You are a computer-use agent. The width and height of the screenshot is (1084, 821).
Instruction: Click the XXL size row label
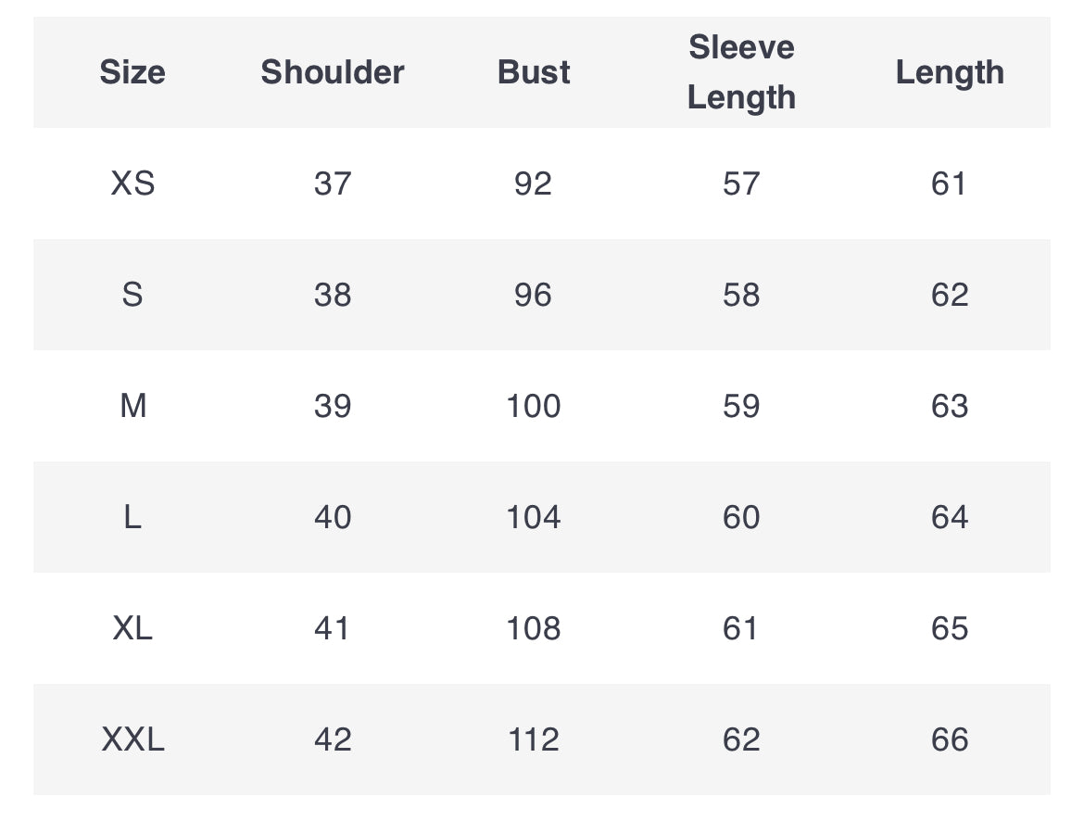(x=132, y=739)
